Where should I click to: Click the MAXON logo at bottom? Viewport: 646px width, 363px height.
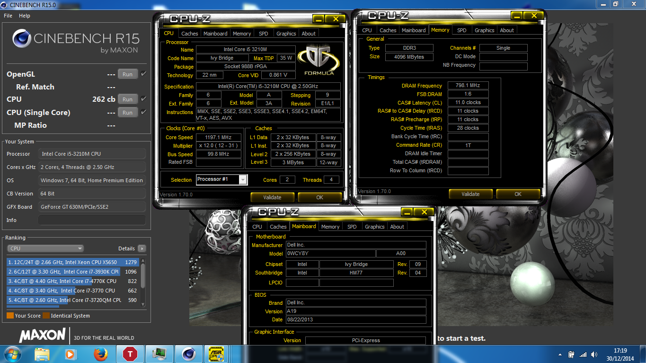(x=42, y=336)
